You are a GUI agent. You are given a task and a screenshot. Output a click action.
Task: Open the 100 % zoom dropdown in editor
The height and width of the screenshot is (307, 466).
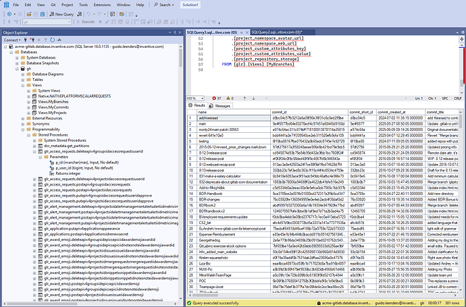point(195,99)
